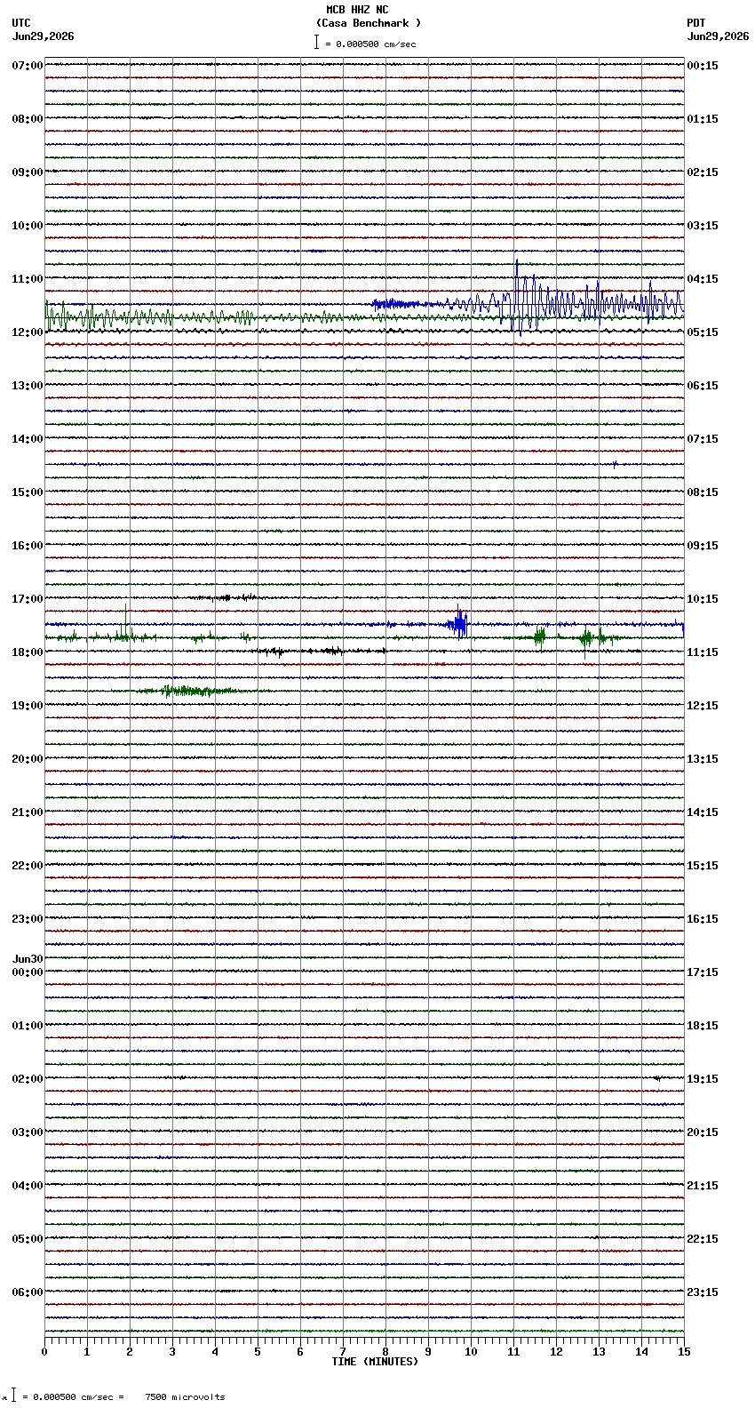Click the 'Jun30' date change label
755x1408 pixels.
28,959
